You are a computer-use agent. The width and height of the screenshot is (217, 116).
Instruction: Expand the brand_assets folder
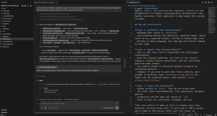(7, 21)
